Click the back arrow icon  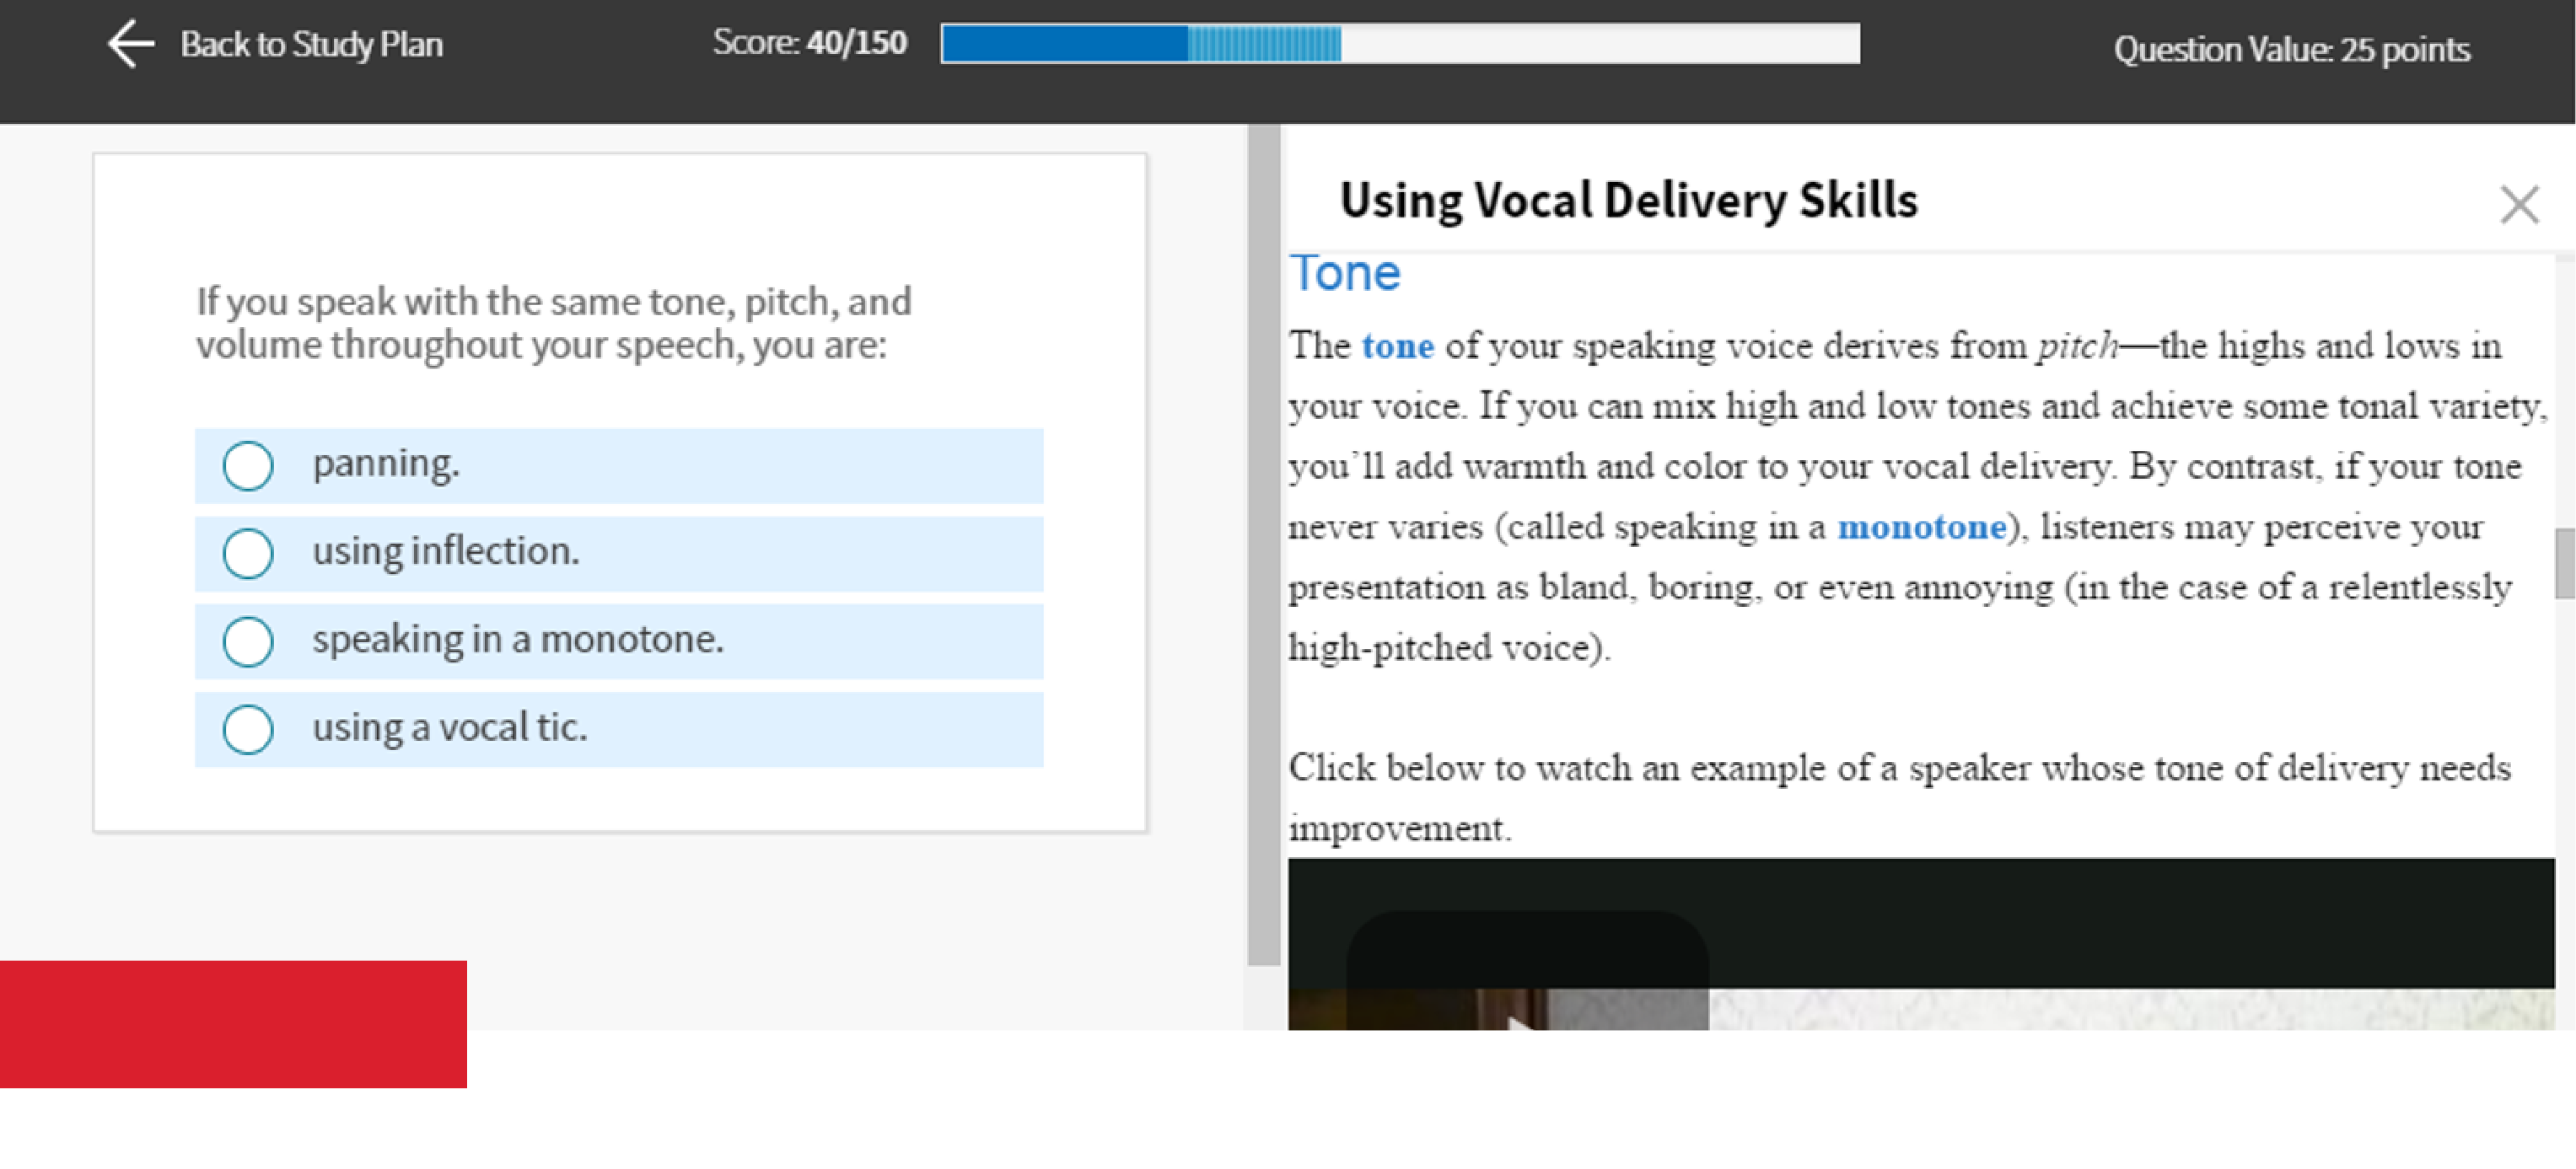[130, 45]
